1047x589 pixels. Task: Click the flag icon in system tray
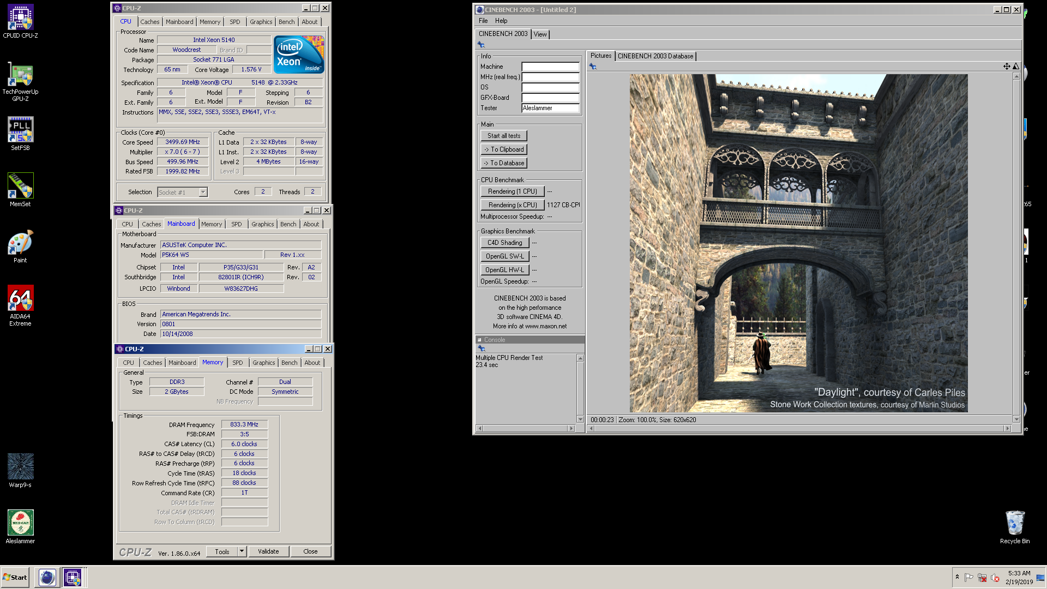pos(969,578)
